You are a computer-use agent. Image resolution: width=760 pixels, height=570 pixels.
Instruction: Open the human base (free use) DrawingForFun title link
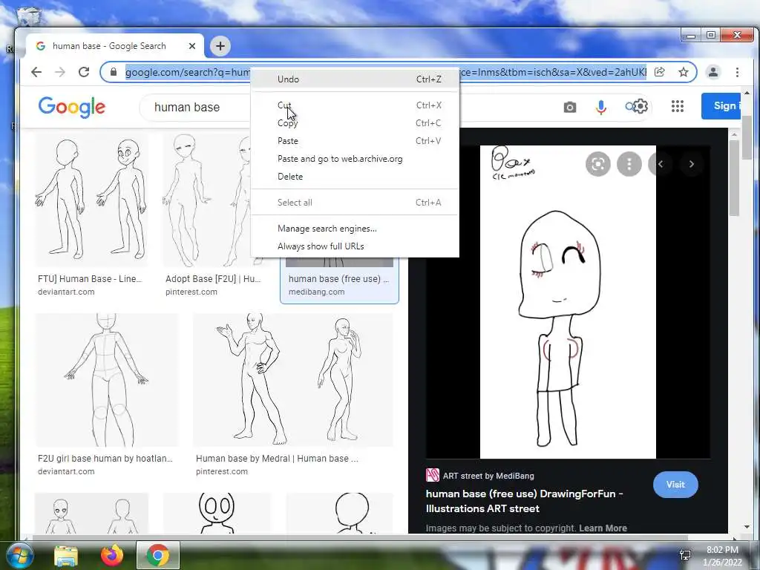tap(525, 501)
